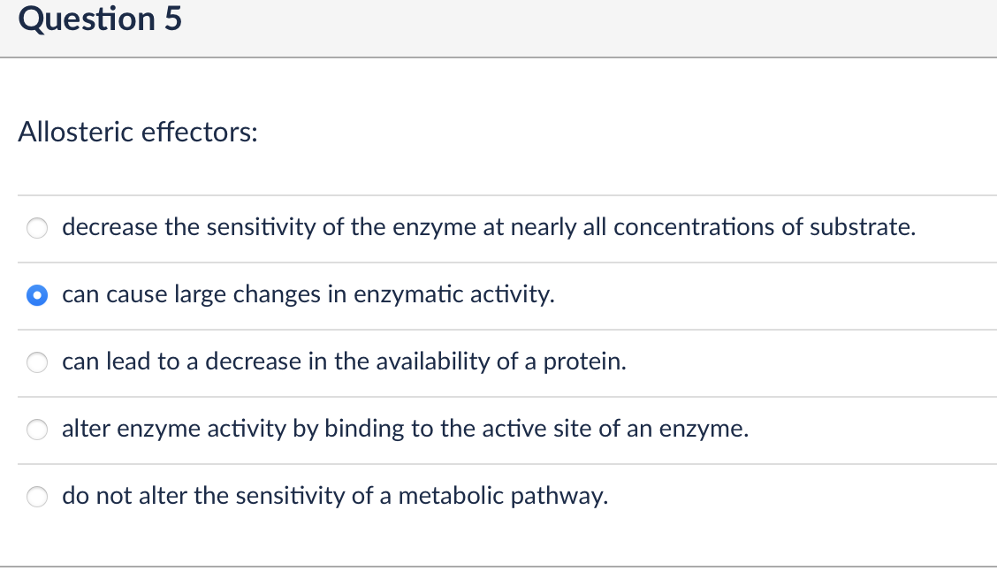Click the prompt text 'Allosteric effectors:'
The height and width of the screenshot is (571, 997).
pos(137,132)
